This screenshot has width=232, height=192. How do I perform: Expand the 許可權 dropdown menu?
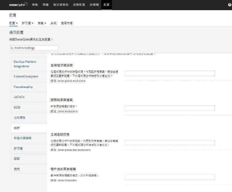pos(28,23)
